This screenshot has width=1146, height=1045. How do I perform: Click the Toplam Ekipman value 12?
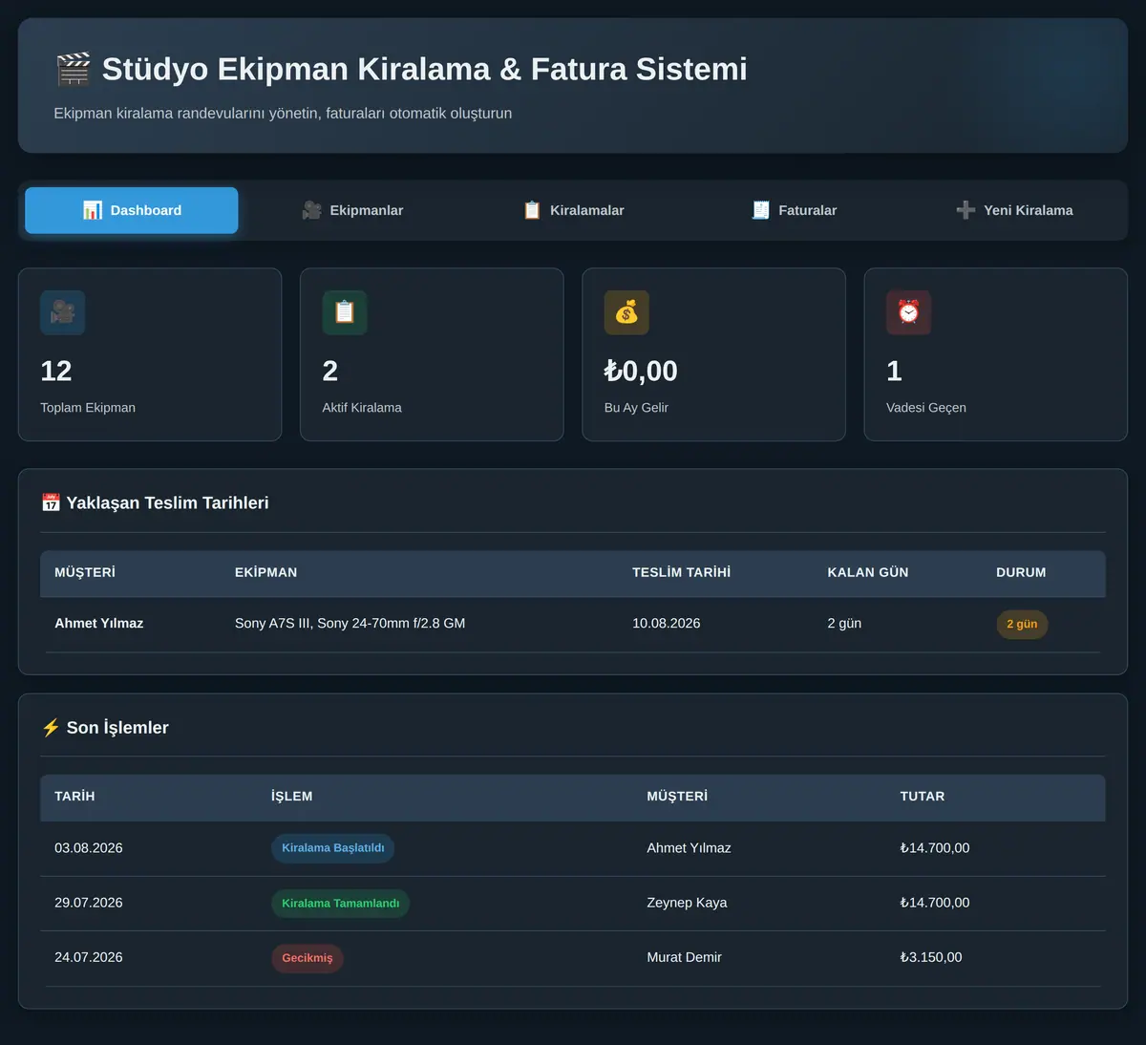[56, 371]
